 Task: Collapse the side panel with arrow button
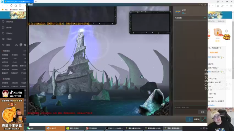[189, 119]
